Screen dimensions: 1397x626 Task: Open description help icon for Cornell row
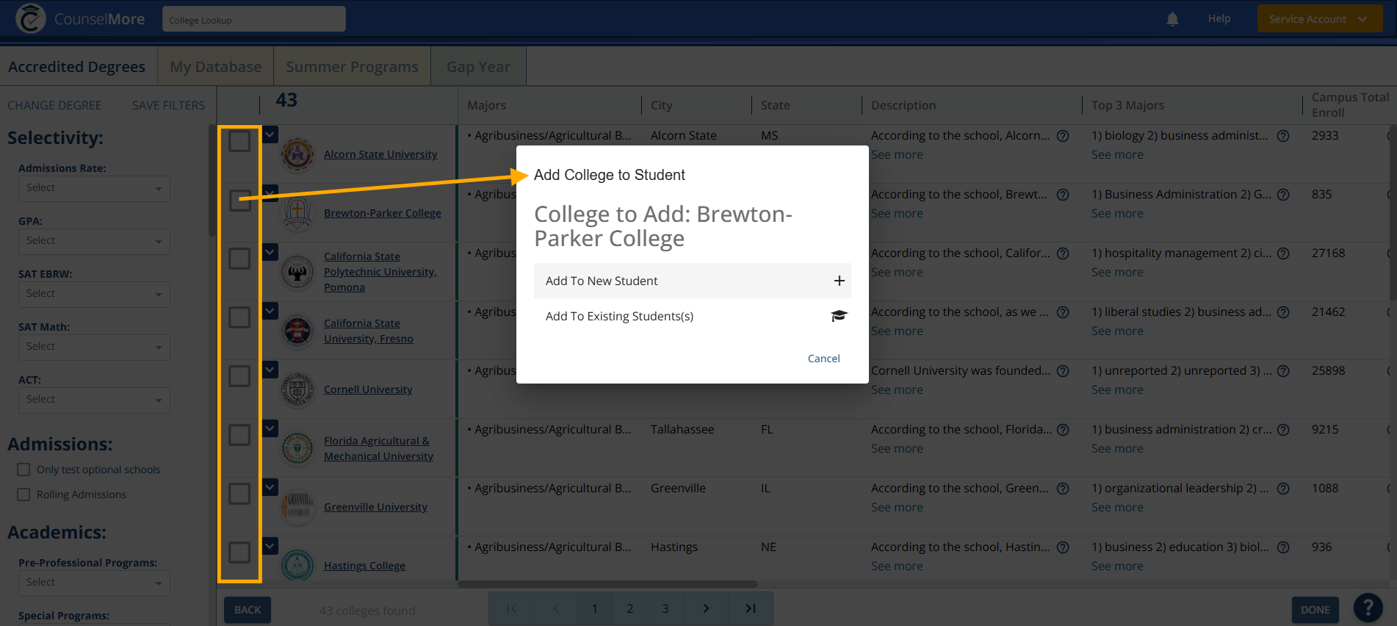[1063, 371]
